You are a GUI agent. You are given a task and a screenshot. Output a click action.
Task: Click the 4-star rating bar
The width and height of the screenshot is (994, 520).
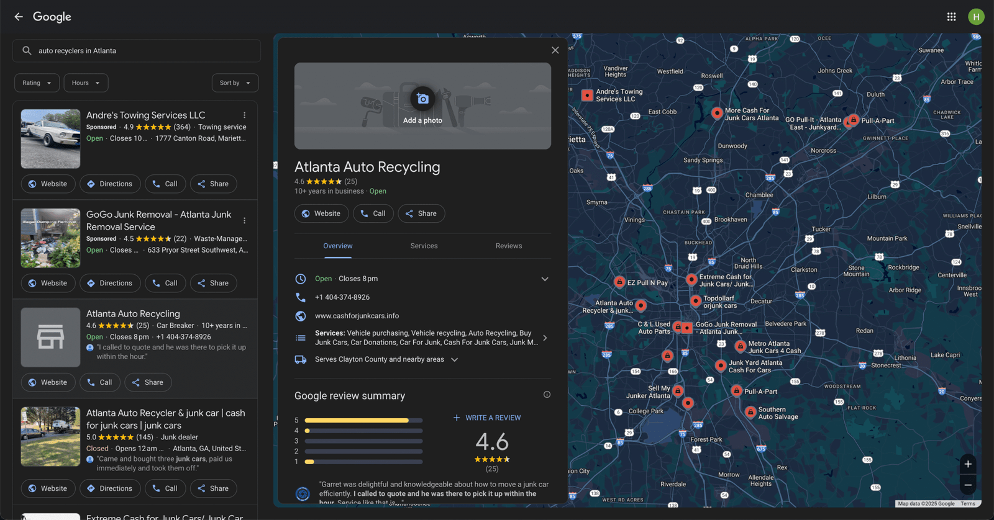tap(363, 431)
